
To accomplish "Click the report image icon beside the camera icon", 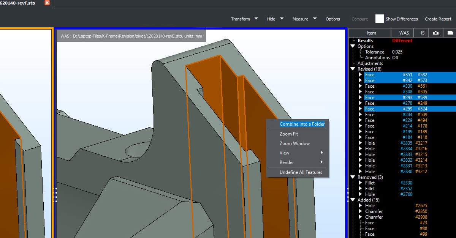I will [x=450, y=33].
